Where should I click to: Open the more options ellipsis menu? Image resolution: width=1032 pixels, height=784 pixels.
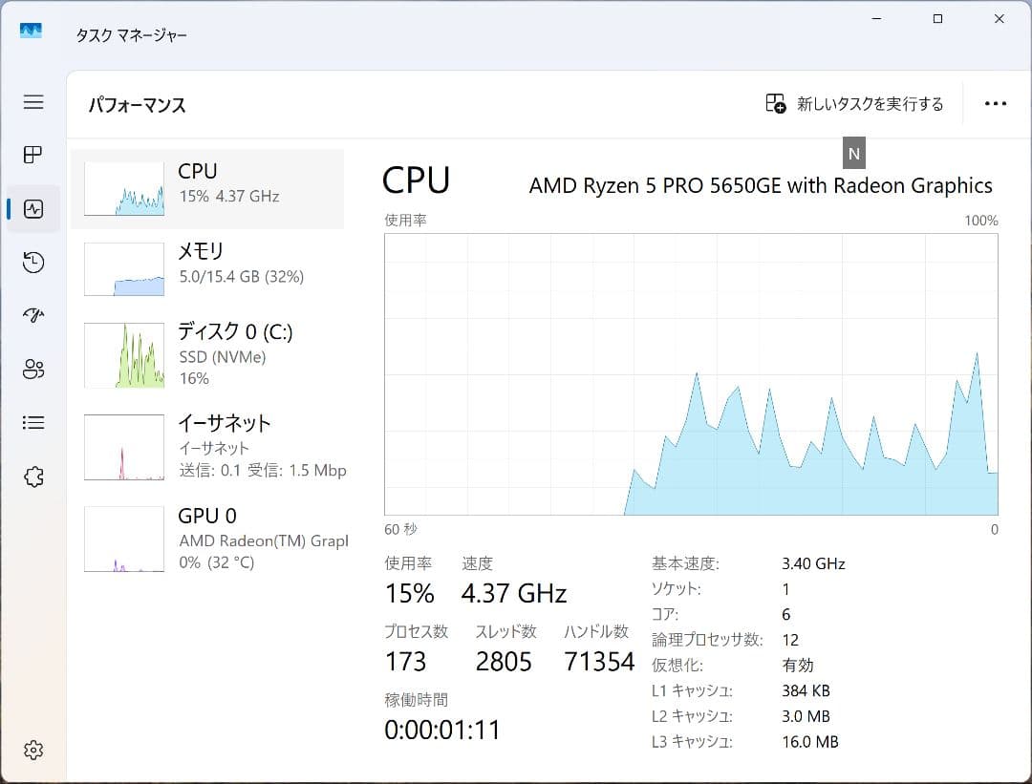click(x=996, y=103)
